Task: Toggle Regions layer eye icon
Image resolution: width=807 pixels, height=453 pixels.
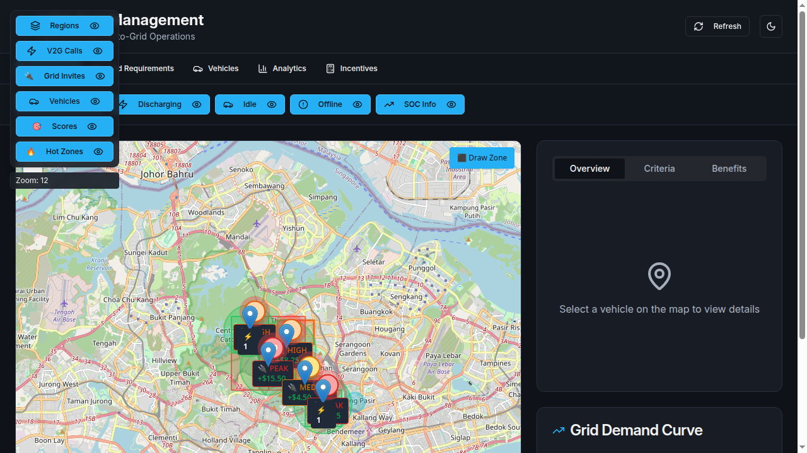Action: click(95, 26)
